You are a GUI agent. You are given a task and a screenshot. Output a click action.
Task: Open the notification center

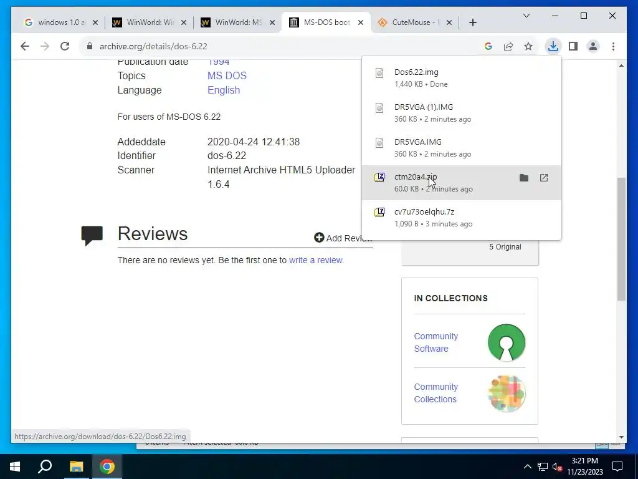617,467
